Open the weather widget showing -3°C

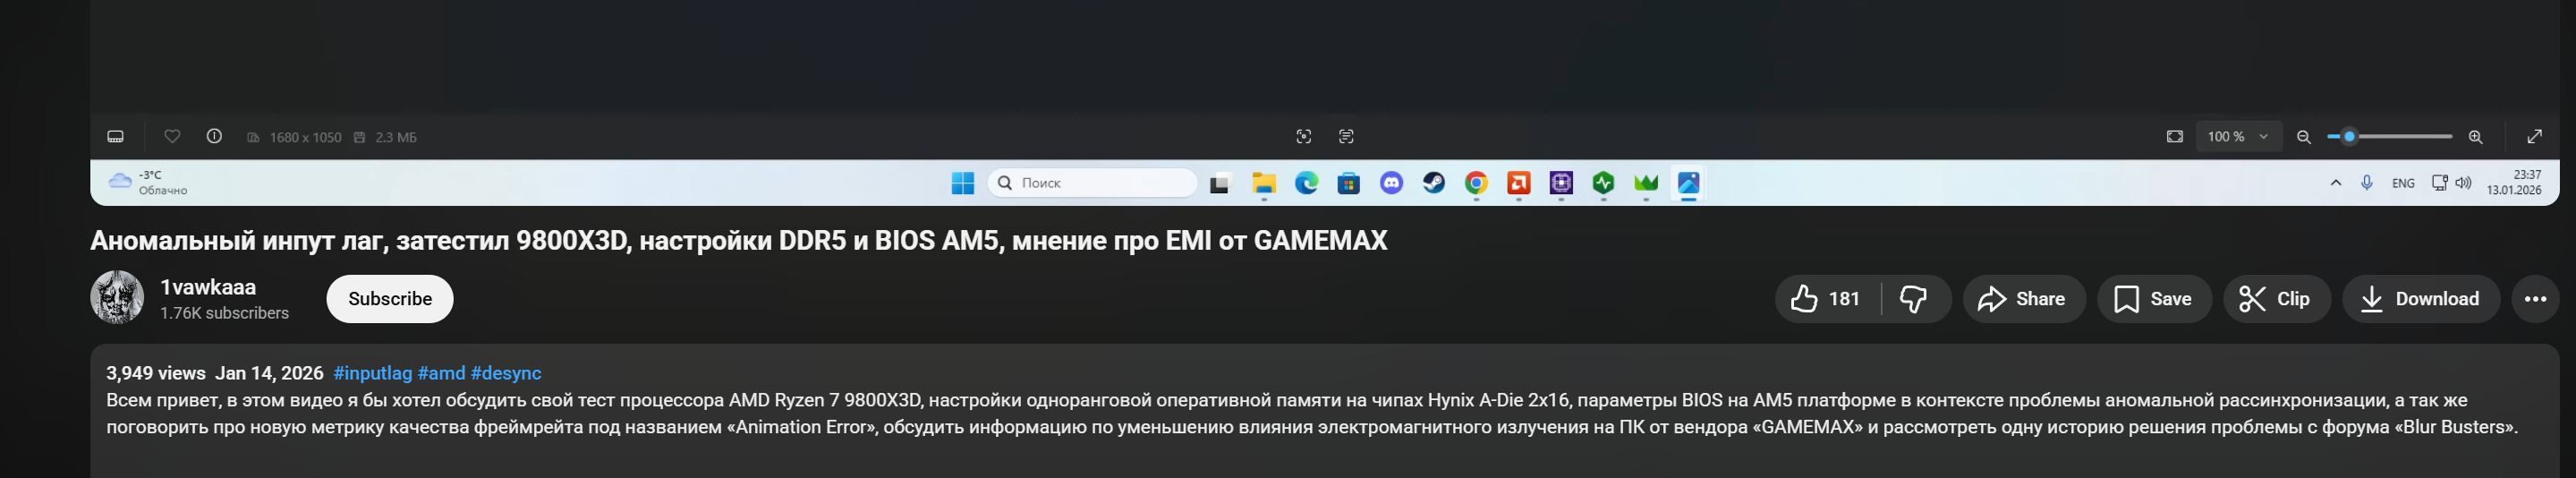[148, 183]
